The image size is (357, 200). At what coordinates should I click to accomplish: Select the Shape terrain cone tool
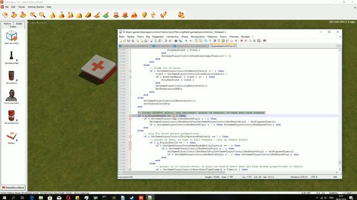coord(52,15)
